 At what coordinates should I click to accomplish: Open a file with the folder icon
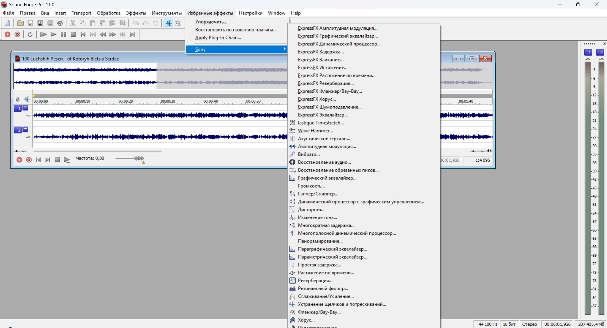click(21, 23)
